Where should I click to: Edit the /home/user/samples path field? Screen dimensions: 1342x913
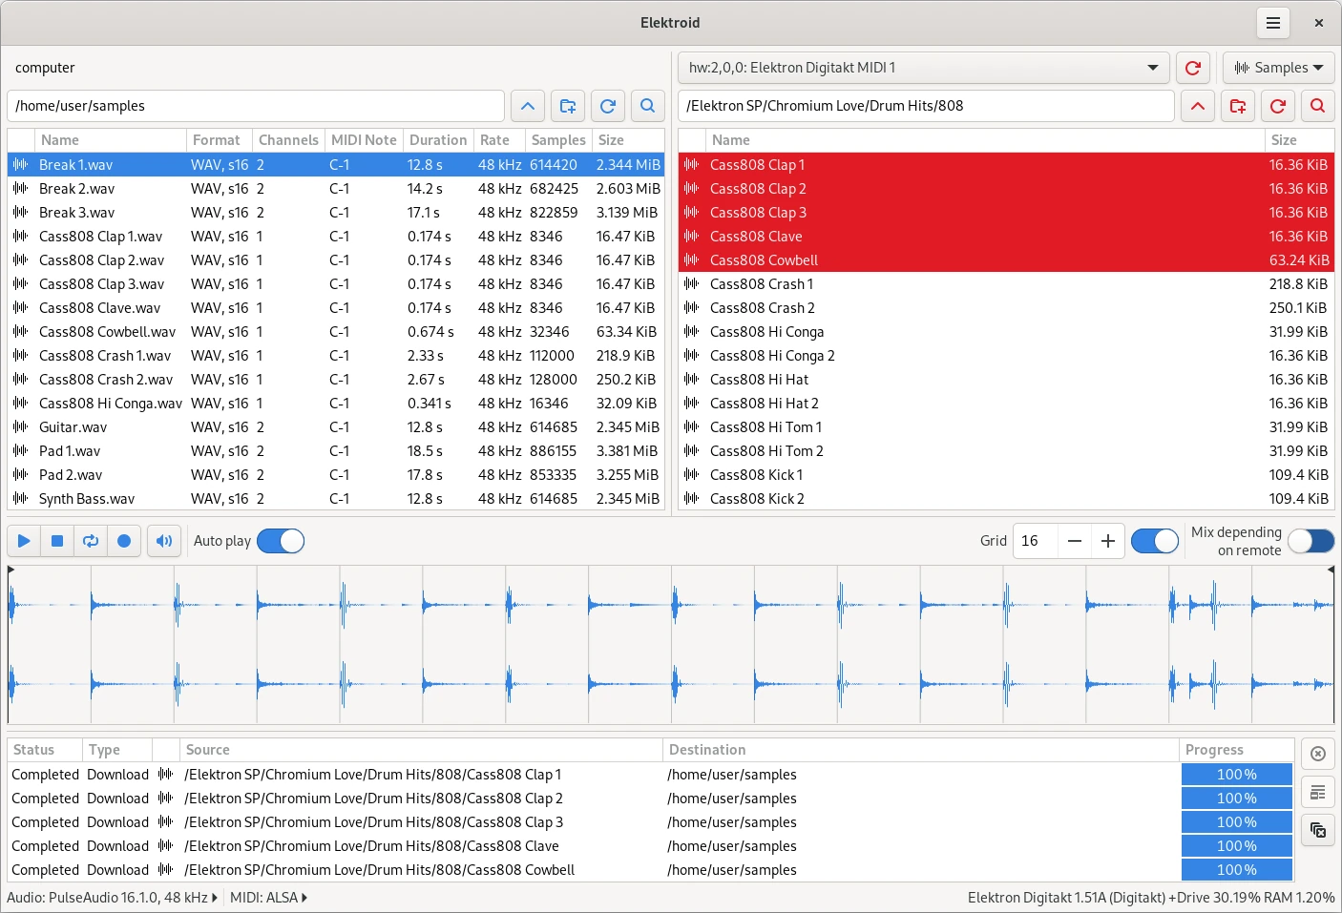click(x=256, y=106)
